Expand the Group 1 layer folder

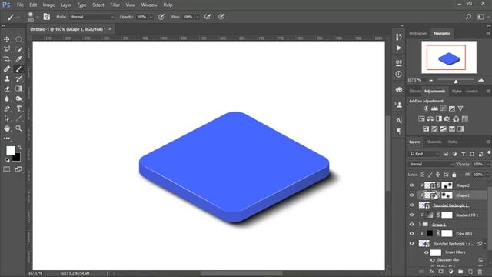point(420,225)
